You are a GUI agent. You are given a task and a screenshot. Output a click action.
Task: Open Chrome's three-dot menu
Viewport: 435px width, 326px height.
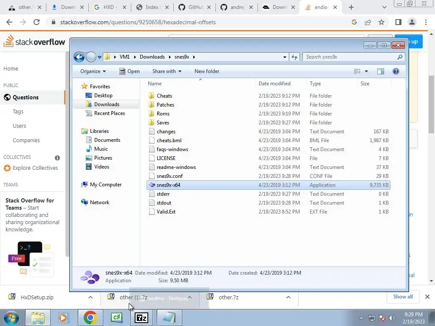[x=426, y=22]
